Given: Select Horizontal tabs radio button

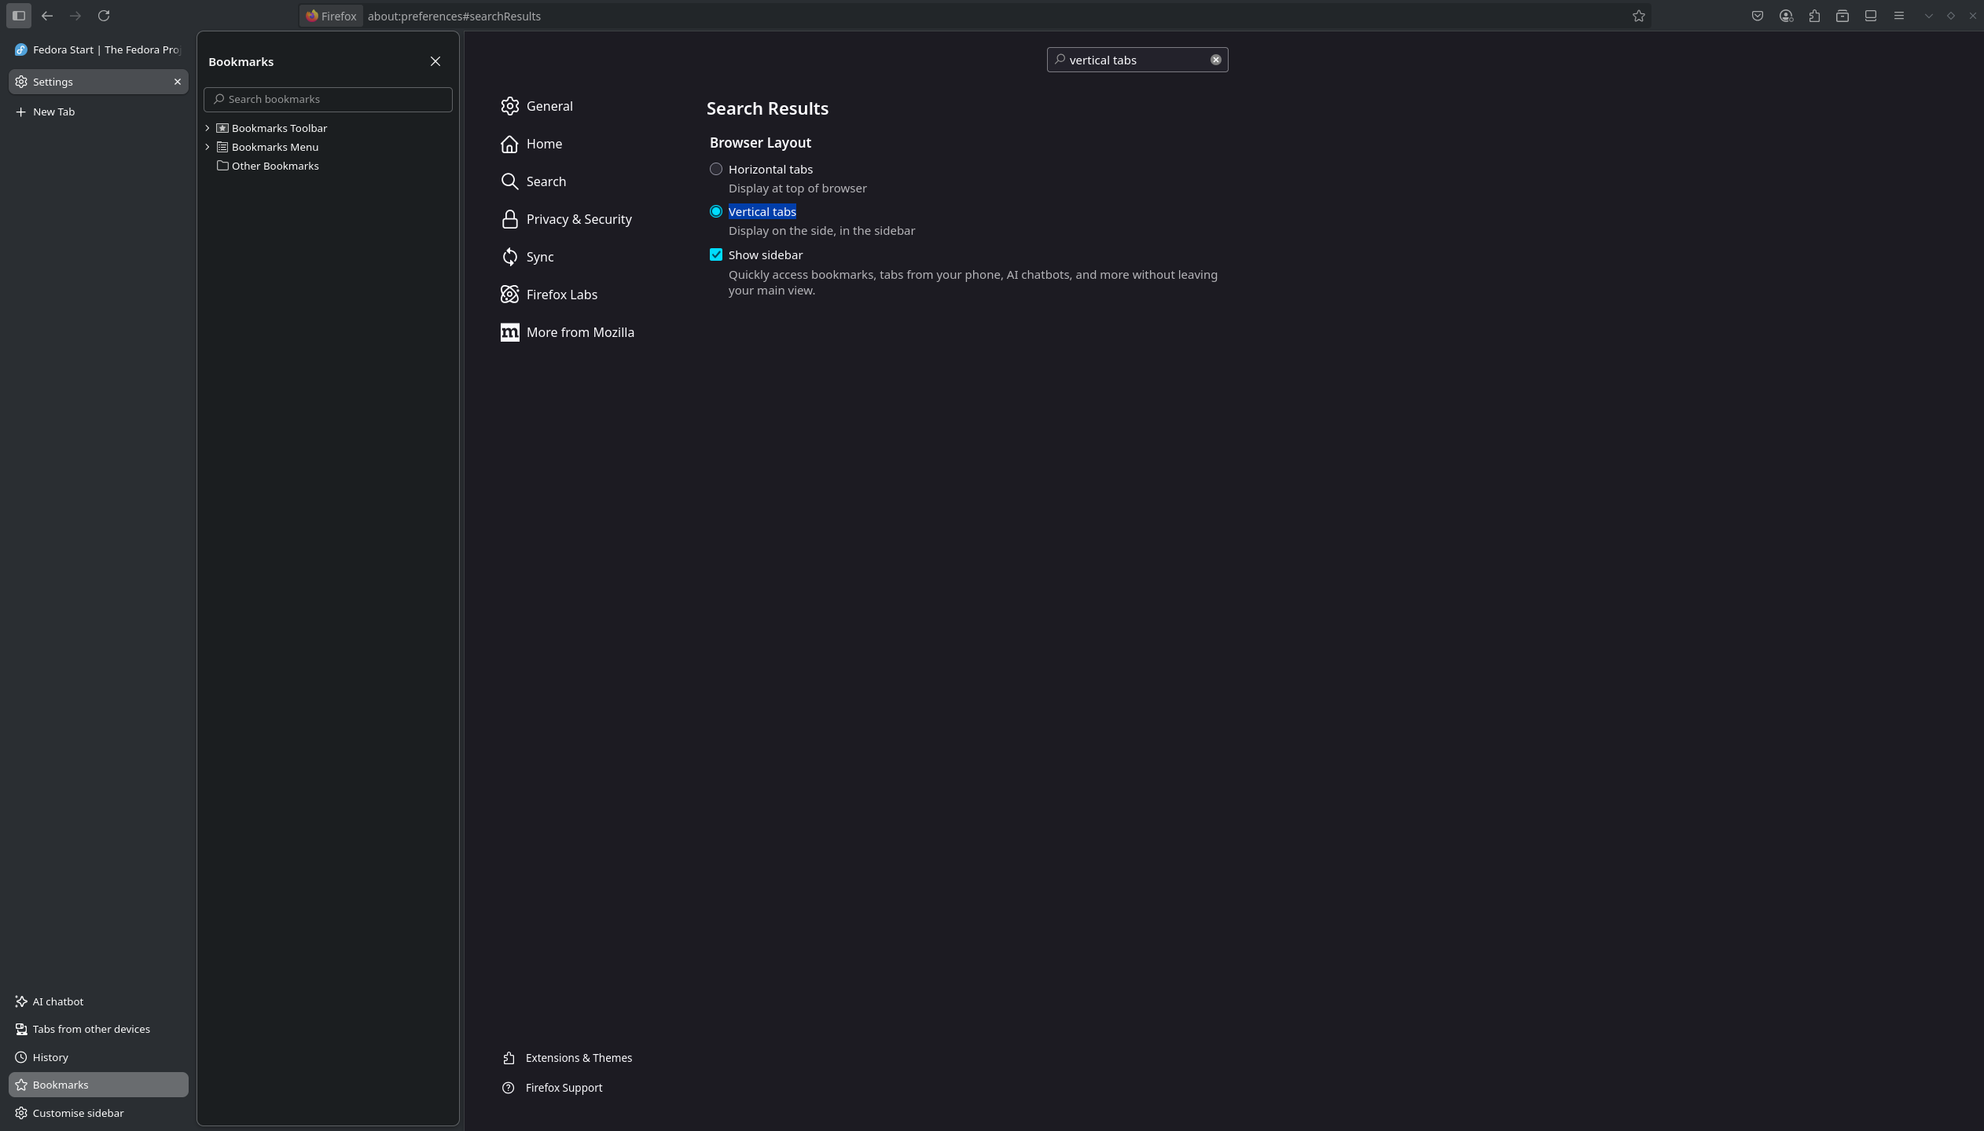Looking at the screenshot, I should coord(716,169).
